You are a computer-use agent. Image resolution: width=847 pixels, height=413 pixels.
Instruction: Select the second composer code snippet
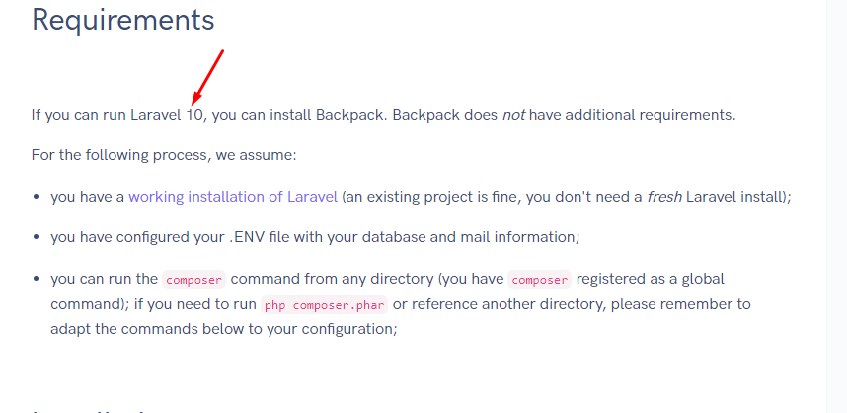(x=539, y=280)
